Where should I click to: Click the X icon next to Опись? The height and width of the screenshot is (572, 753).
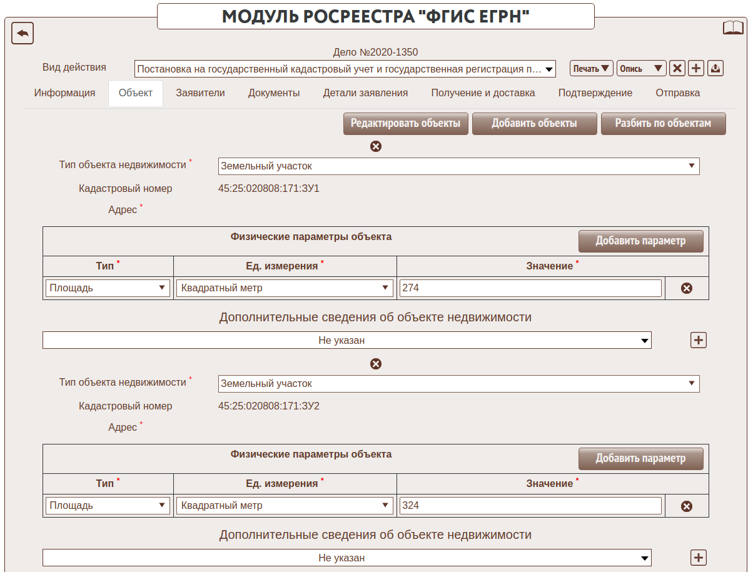coord(677,69)
